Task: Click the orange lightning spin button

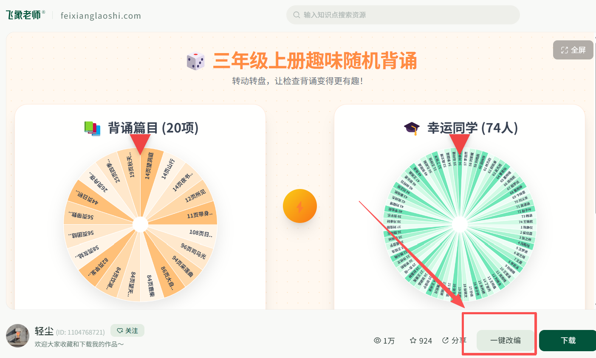Action: (x=300, y=206)
